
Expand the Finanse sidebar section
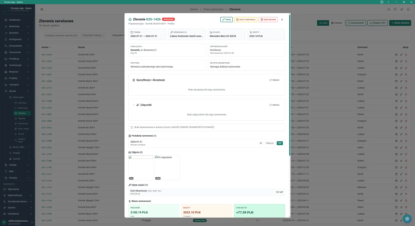click(x=17, y=178)
